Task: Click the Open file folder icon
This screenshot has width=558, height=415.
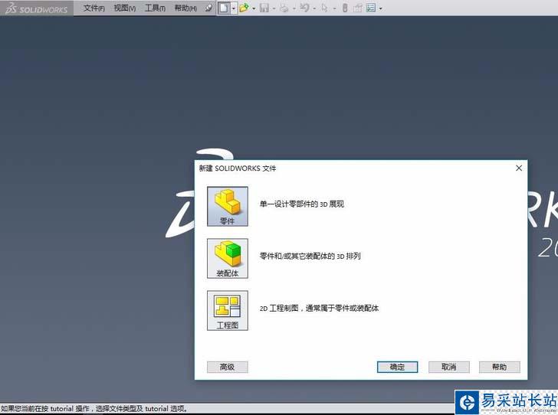Action: (244, 8)
